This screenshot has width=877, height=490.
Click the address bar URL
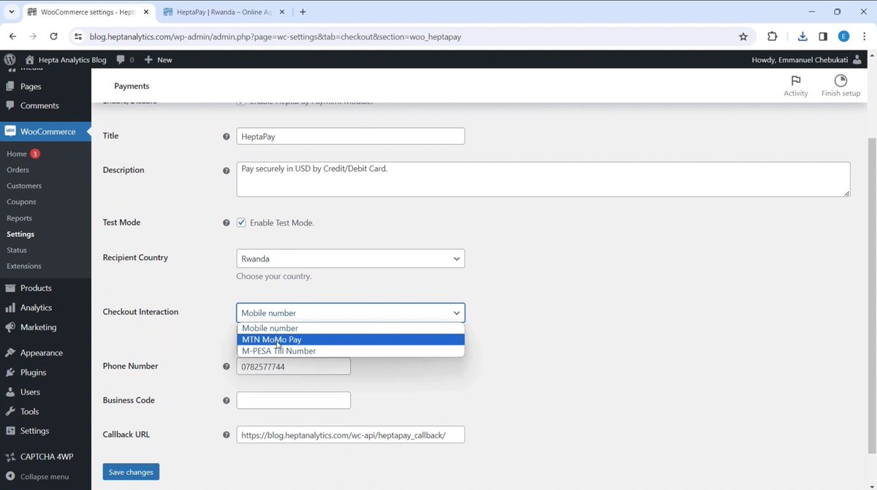(275, 37)
